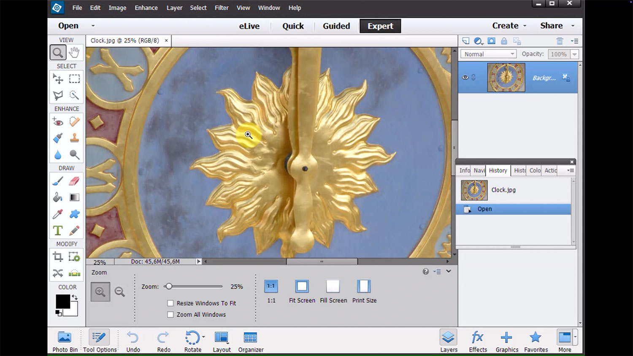The height and width of the screenshot is (356, 633).
Task: Open the Filter menu
Action: coord(221,8)
